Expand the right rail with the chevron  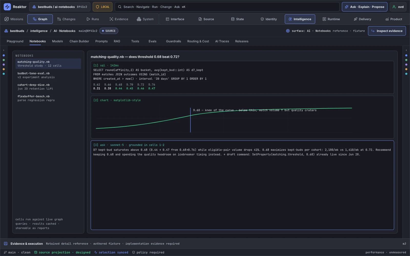tap(406, 50)
